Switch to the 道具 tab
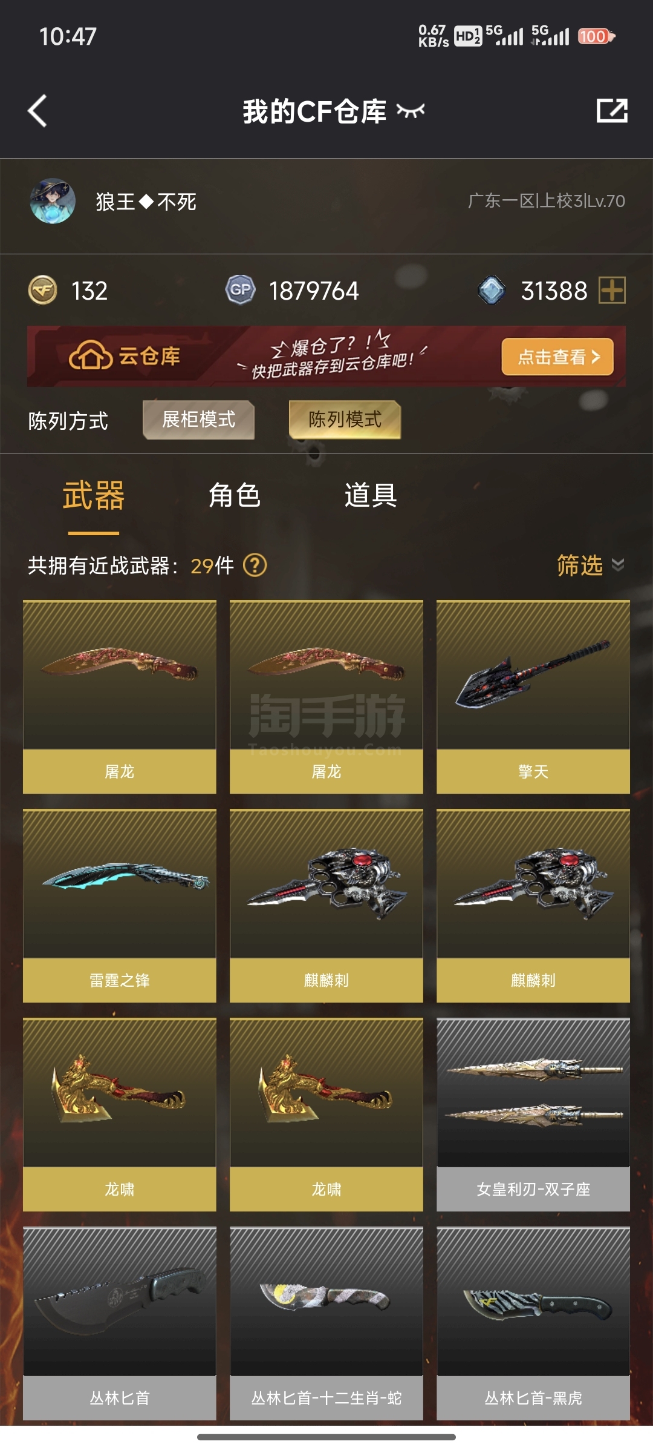Viewport: 653px width, 1453px height. [371, 495]
